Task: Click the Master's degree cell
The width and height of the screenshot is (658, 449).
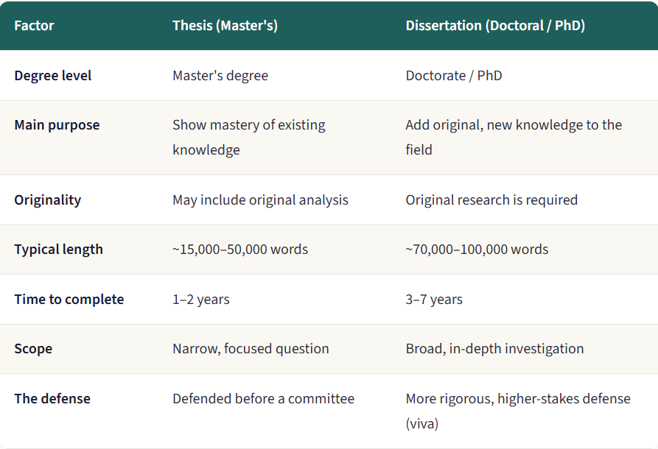Action: click(220, 76)
